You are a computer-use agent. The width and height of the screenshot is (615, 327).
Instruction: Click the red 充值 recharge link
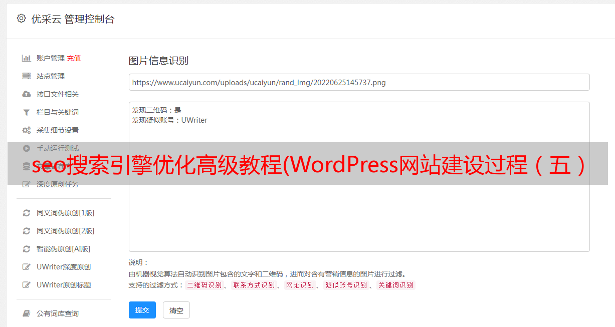coord(74,58)
